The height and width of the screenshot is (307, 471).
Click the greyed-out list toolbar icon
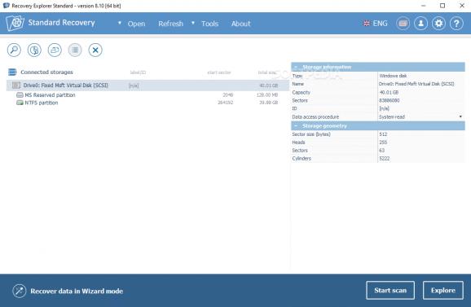pyautogui.click(x=75, y=50)
